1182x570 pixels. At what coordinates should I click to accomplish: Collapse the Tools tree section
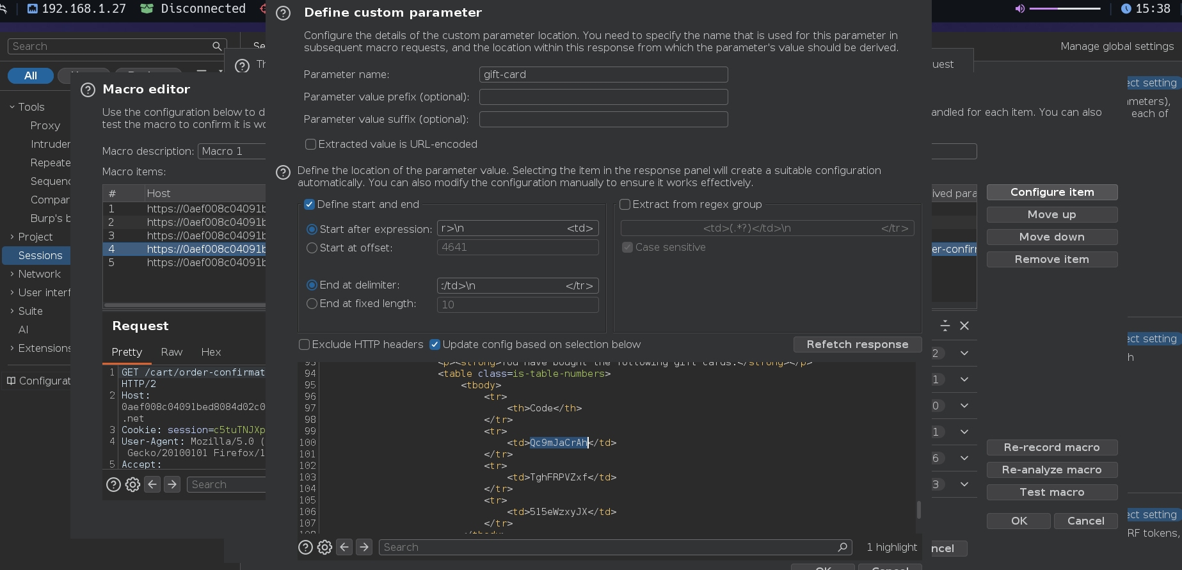click(x=12, y=107)
